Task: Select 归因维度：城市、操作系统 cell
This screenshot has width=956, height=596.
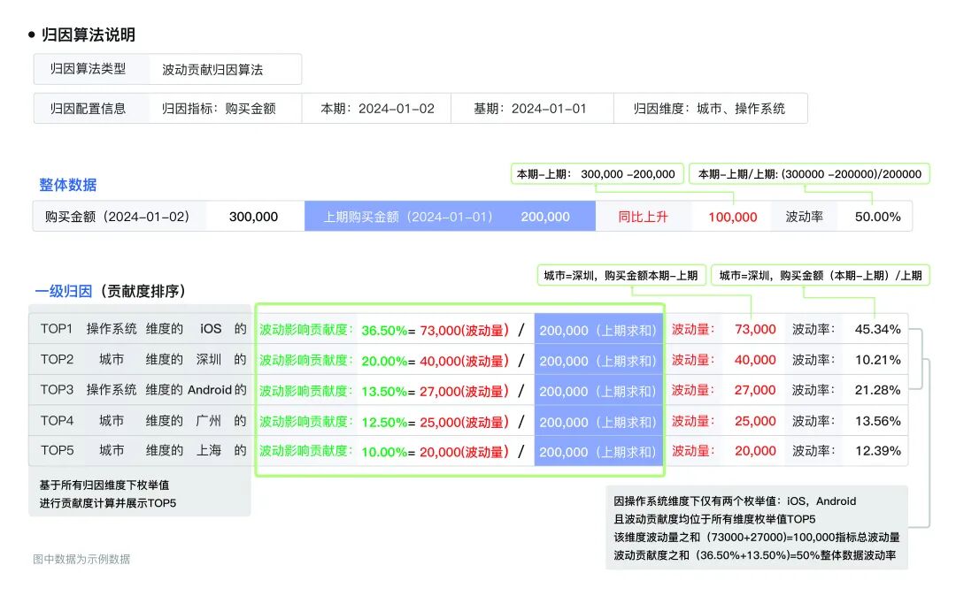Action: click(709, 109)
